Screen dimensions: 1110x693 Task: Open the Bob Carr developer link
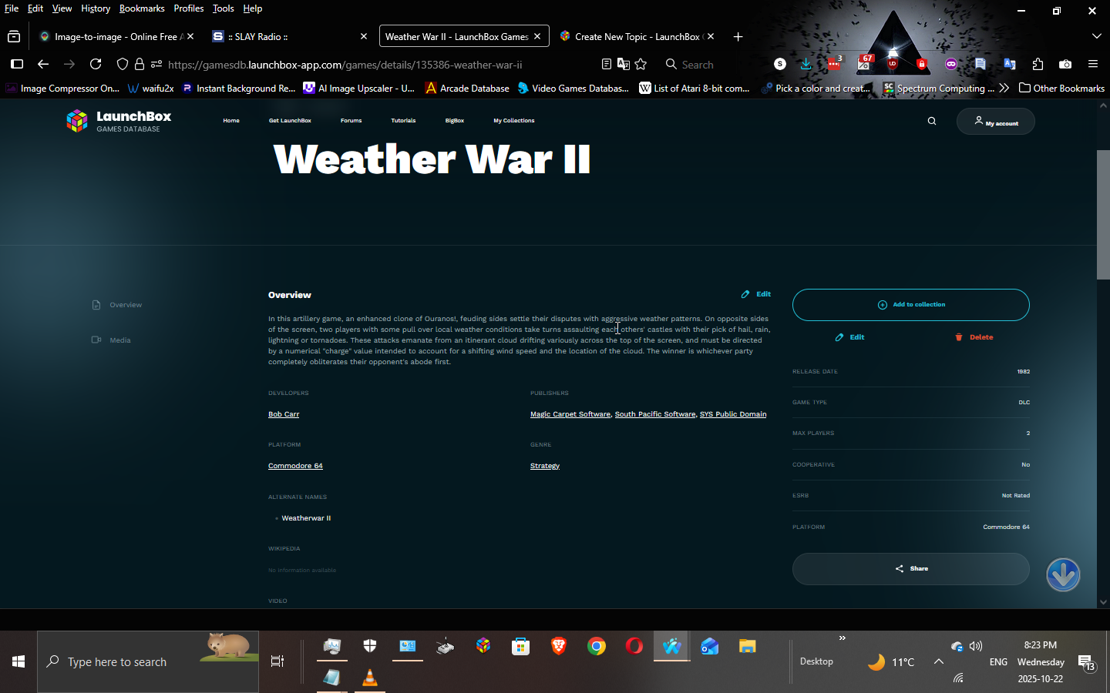point(284,414)
